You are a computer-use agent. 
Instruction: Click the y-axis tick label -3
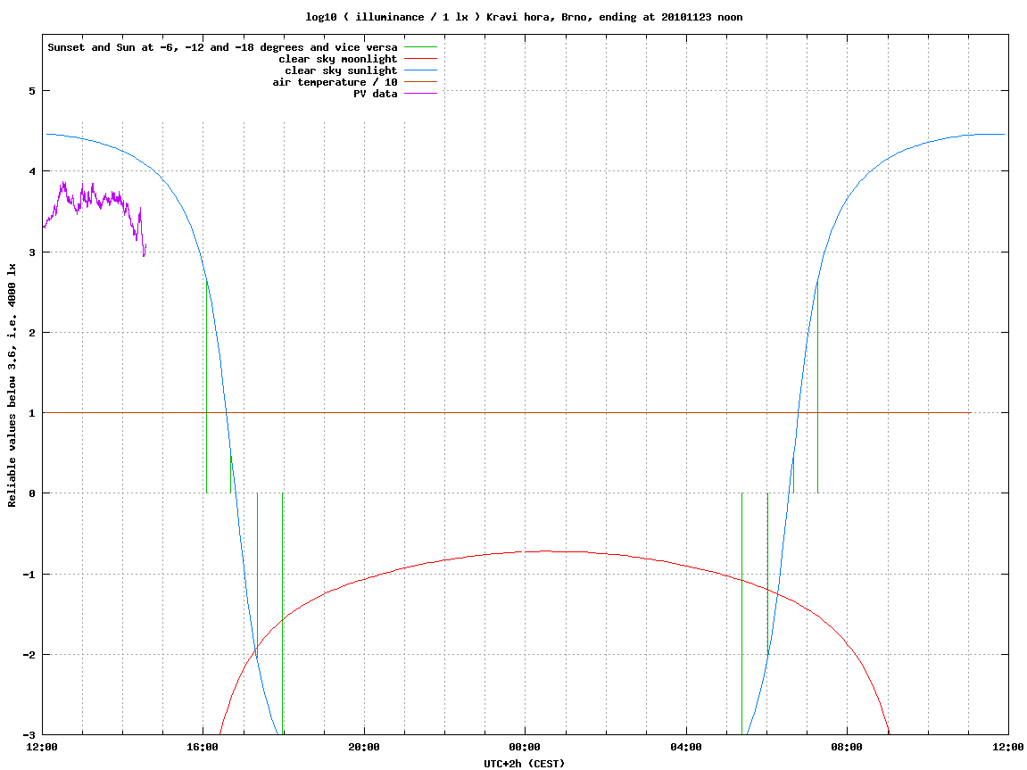(29, 735)
